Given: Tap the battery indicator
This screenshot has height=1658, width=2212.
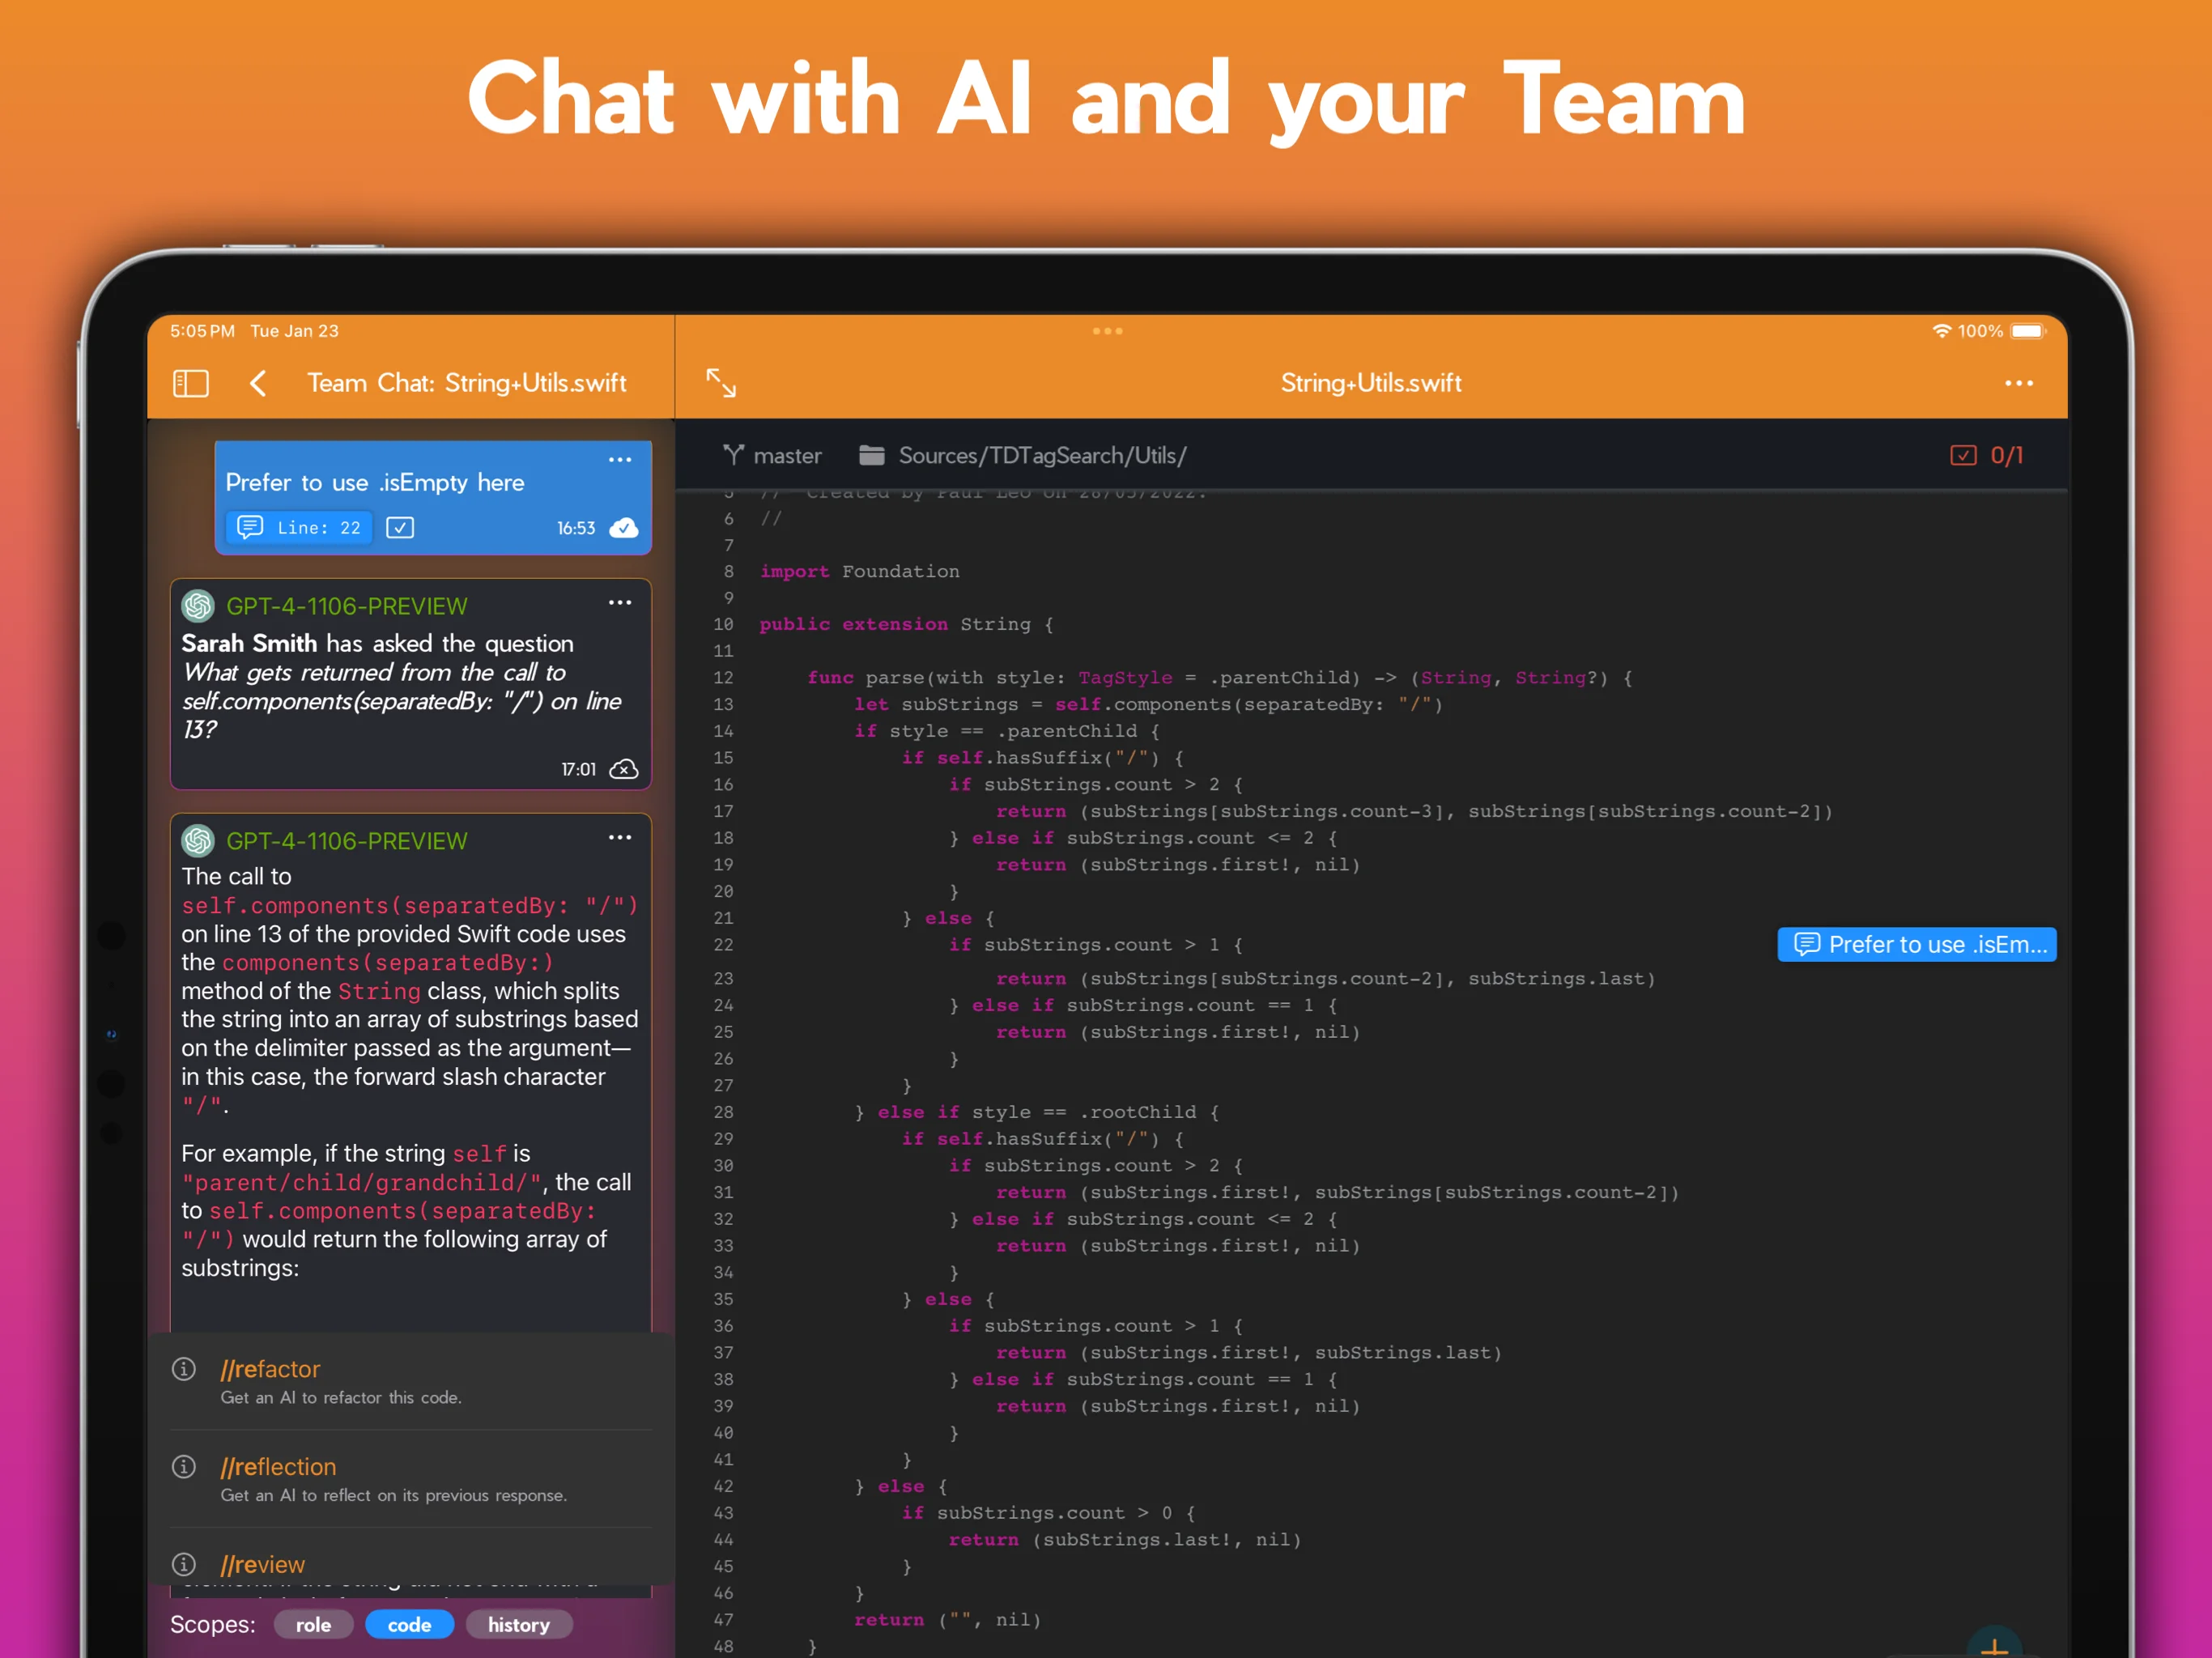Looking at the screenshot, I should [2028, 331].
